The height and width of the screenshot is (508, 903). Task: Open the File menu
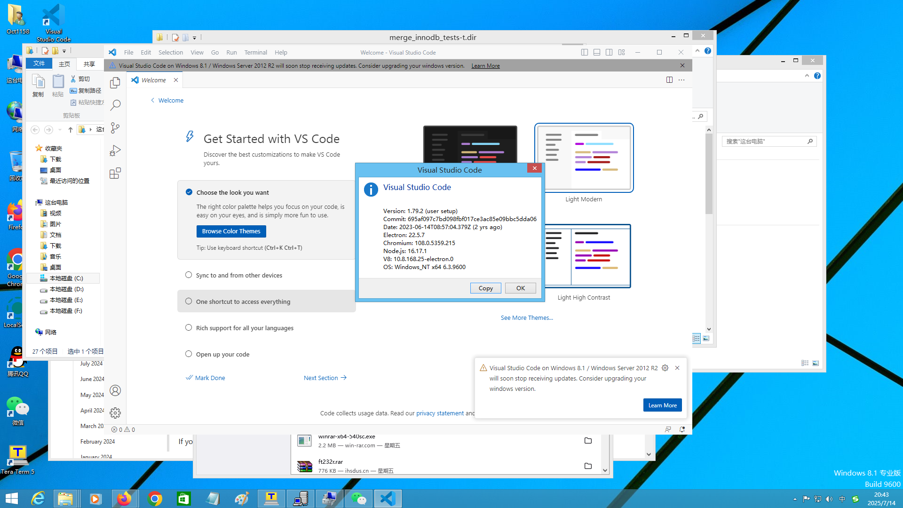128,52
